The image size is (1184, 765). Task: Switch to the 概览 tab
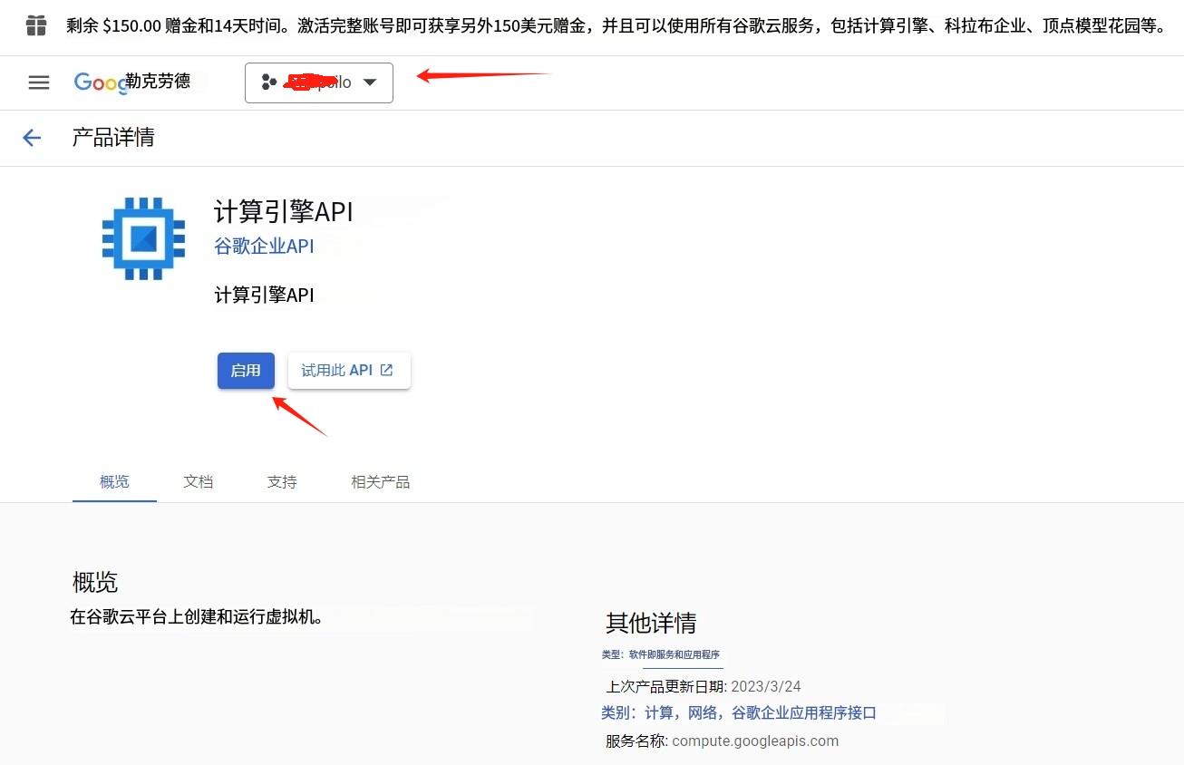click(x=114, y=482)
